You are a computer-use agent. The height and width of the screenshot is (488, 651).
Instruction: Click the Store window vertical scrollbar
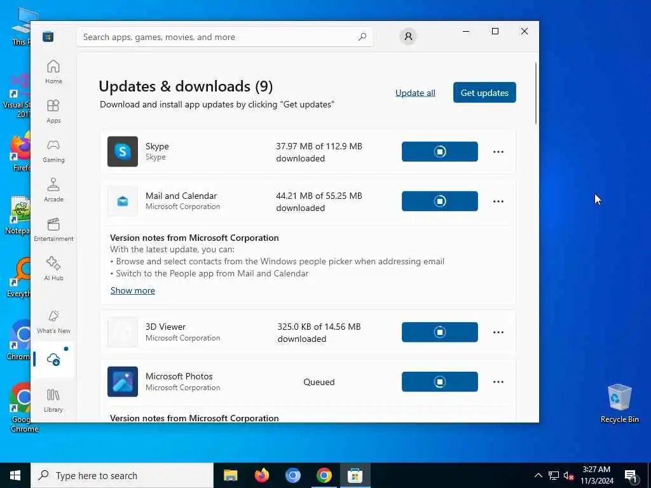point(535,93)
